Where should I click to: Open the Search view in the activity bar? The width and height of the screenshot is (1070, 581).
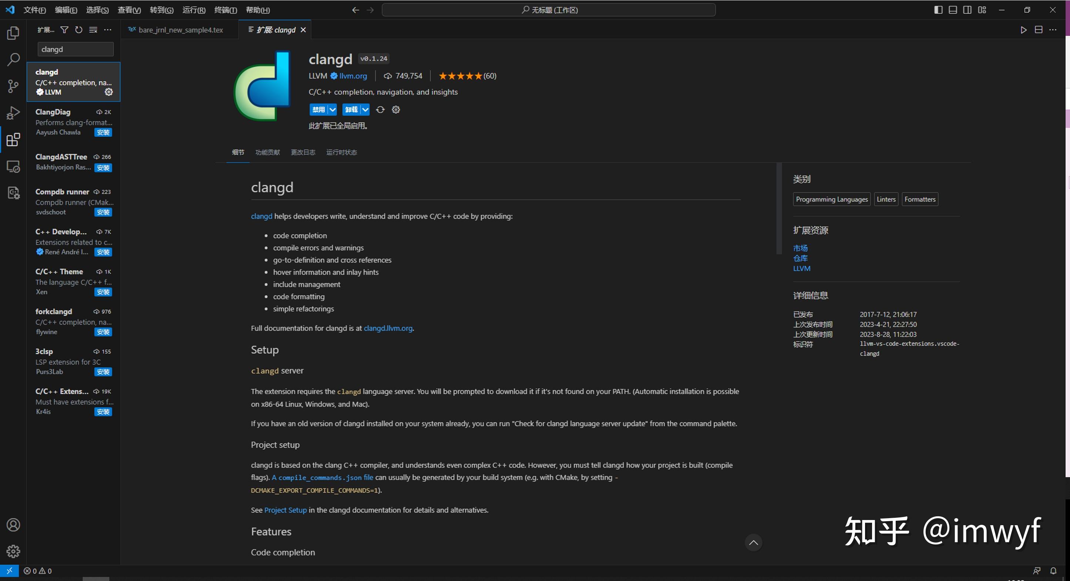[x=13, y=60]
